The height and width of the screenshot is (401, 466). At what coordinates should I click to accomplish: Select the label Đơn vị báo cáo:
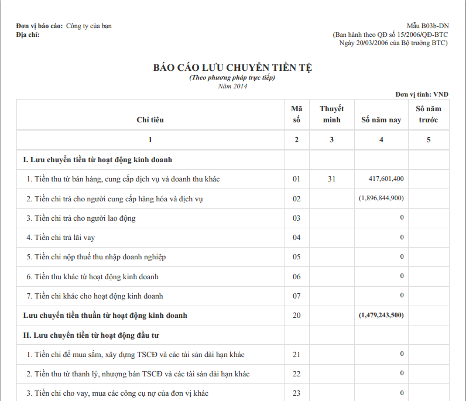pos(40,26)
